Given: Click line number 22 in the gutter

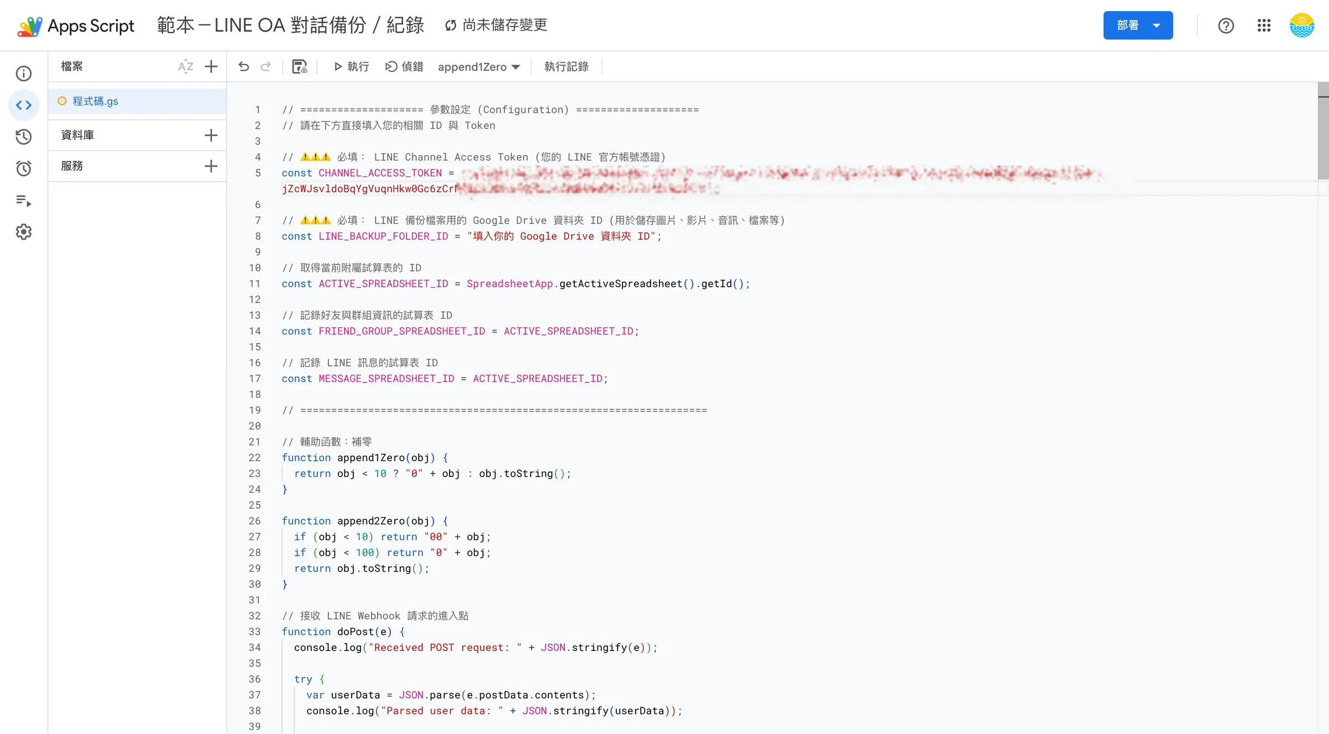Looking at the screenshot, I should point(255,458).
